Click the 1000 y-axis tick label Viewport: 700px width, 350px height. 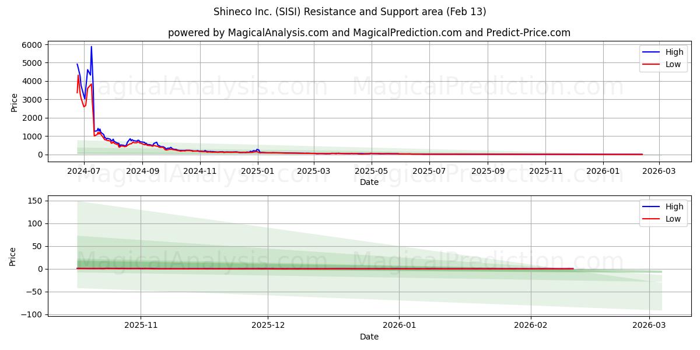33,136
